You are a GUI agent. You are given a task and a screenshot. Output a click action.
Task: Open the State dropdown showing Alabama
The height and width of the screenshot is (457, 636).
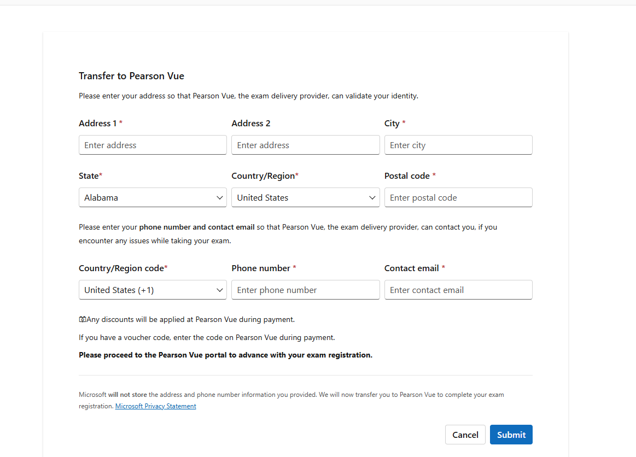tap(153, 197)
